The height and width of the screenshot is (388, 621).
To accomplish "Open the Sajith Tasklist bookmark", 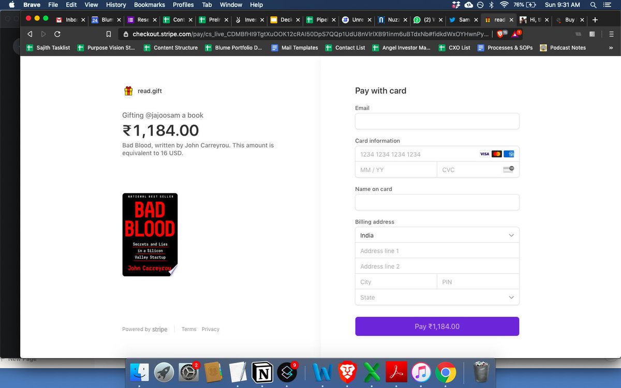I will coord(48,48).
